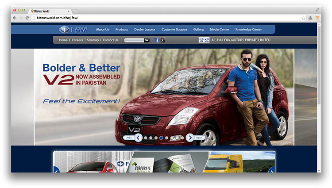The width and height of the screenshot is (332, 188).
Task: Click browser back arrow
Action: (x=15, y=18)
